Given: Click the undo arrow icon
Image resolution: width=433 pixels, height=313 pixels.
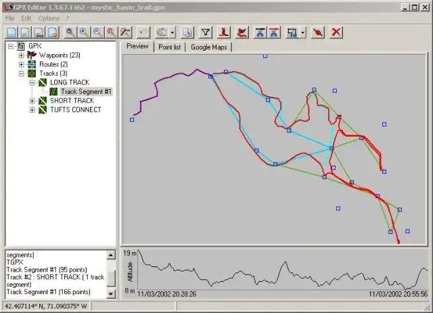Looking at the screenshot, I should point(143,32).
